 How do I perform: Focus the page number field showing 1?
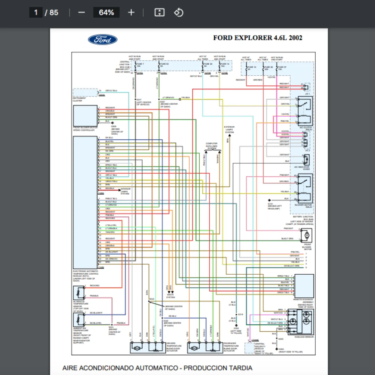(36, 12)
